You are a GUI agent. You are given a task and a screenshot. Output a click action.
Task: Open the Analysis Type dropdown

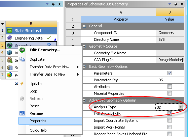tap(181, 107)
